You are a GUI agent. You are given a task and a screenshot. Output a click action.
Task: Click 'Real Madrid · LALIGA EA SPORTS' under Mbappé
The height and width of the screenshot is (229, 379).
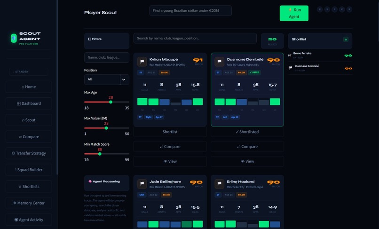tap(167, 65)
